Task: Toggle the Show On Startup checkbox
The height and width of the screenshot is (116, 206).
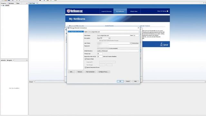Action: click(x=167, y=11)
